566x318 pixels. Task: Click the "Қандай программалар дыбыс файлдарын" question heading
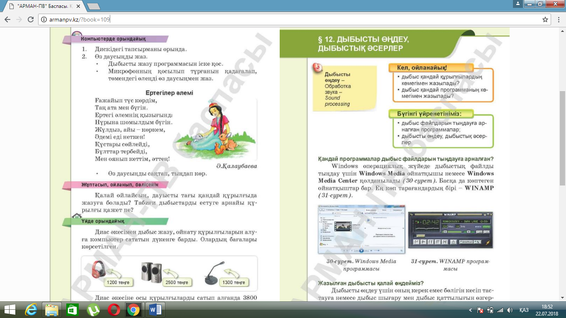click(x=406, y=159)
